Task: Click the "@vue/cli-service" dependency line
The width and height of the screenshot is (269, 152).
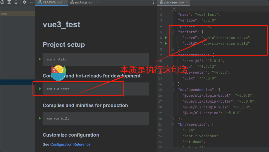Action: [212, 113]
